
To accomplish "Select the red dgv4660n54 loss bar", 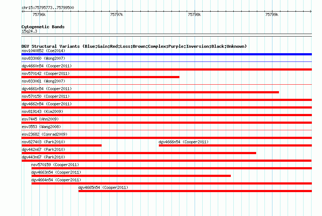I will [x=166, y=69].
